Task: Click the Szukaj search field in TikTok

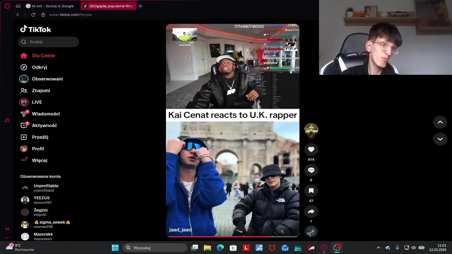Action: 48,42
